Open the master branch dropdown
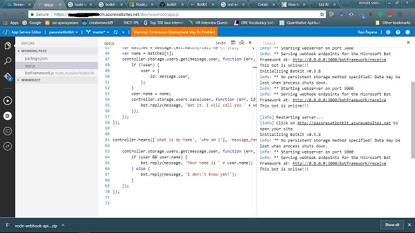This screenshot has width=415, height=233. [98, 32]
